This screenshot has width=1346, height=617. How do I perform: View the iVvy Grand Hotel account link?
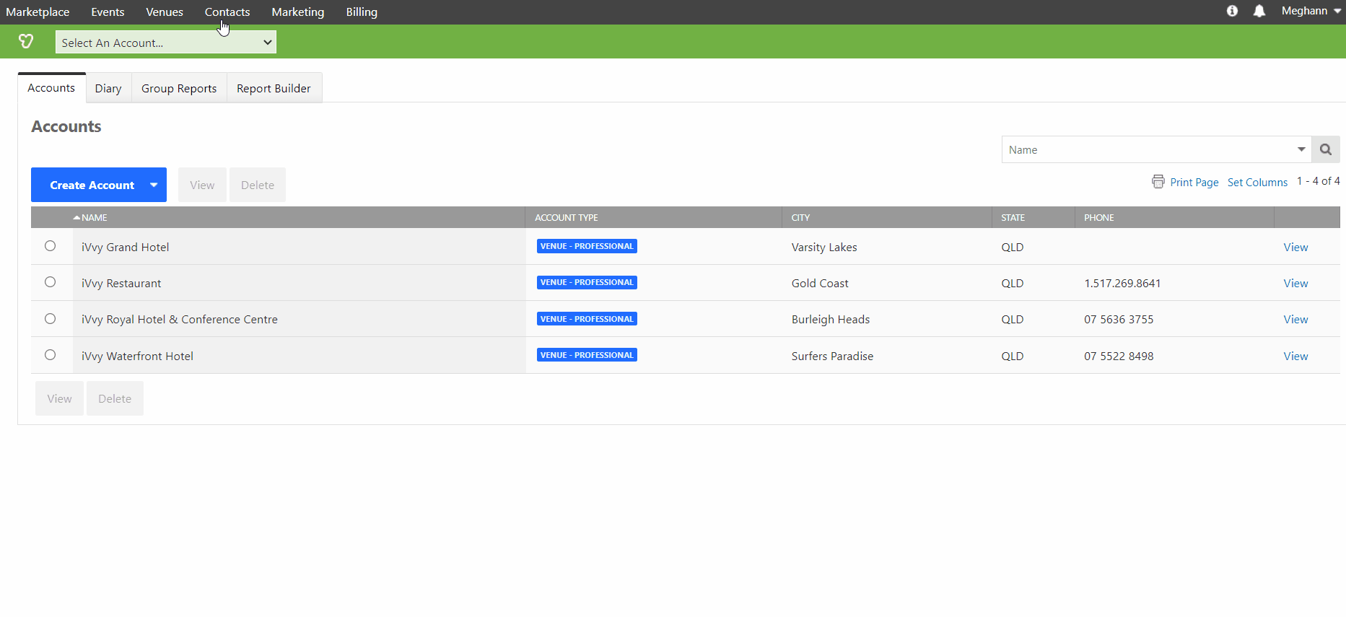pos(1295,247)
